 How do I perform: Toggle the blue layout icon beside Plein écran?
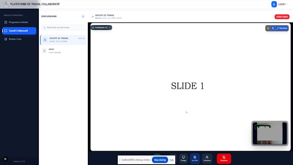pos(273,28)
